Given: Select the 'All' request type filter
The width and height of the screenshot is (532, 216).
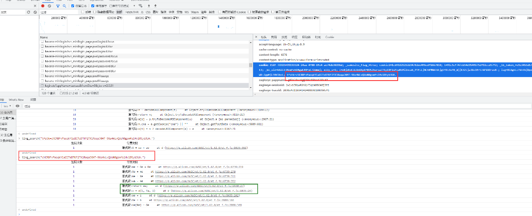Looking at the screenshot, I should [x=119, y=12].
